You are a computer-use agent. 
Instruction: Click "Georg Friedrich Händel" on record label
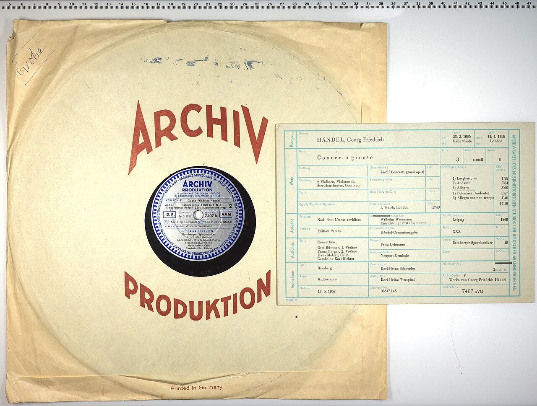(204, 201)
